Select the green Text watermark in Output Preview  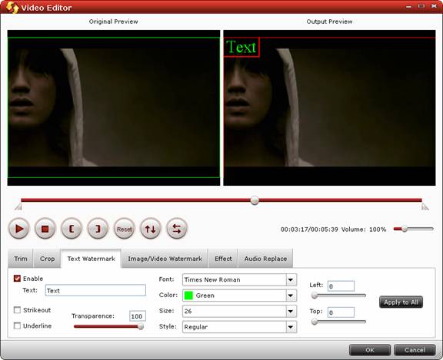tap(241, 47)
